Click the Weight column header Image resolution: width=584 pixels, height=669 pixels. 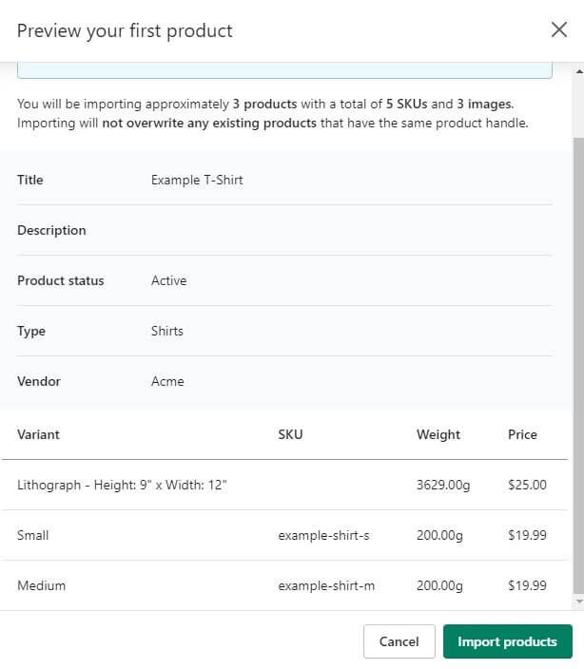[438, 434]
